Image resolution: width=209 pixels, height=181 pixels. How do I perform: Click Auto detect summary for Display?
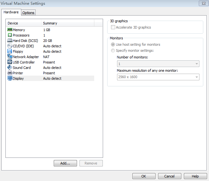tap(52, 78)
